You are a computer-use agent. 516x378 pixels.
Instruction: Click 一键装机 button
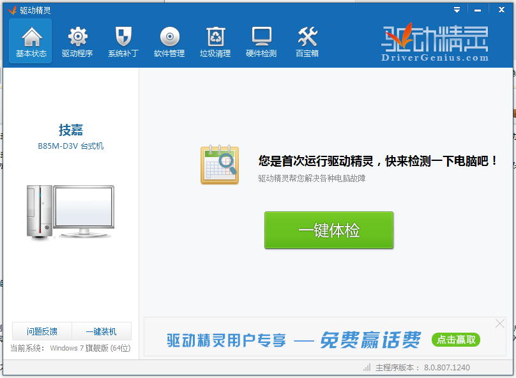102,331
